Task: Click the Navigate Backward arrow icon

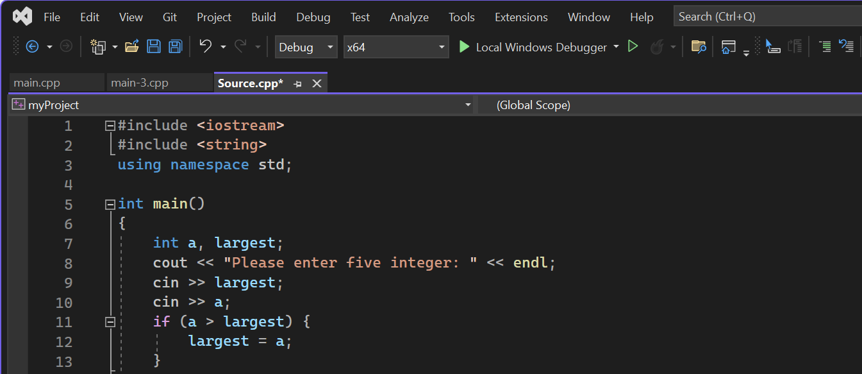Action: 31,46
